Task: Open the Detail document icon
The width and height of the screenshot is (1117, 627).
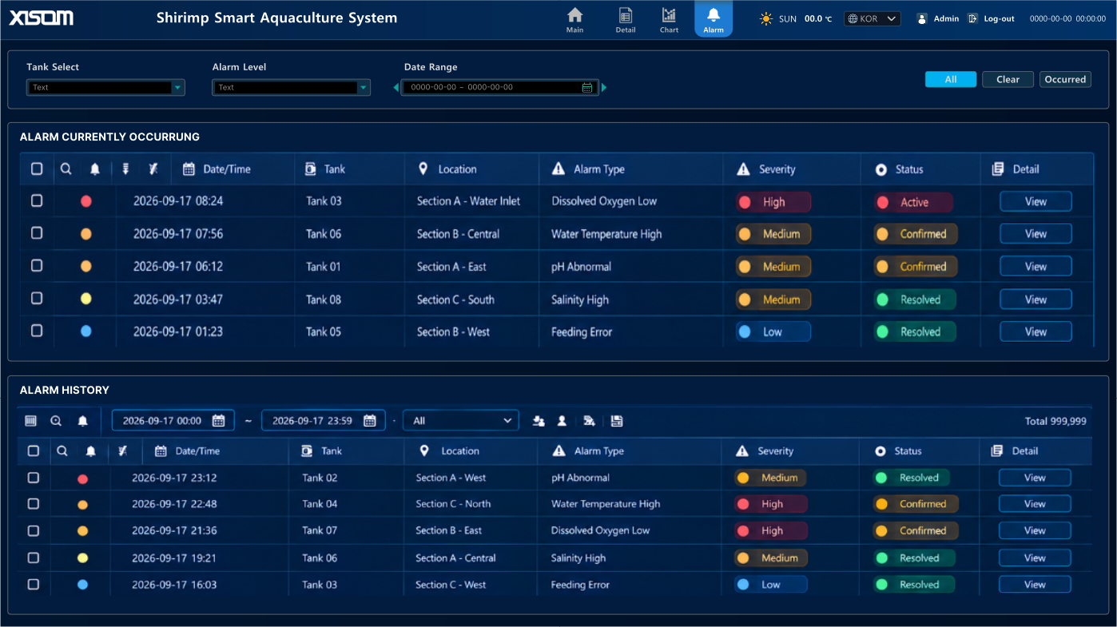Action: click(x=626, y=15)
